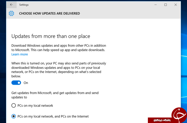Maximize the Settings window
Screen dimensions: 187x123
pyautogui.click(x=165, y=5)
